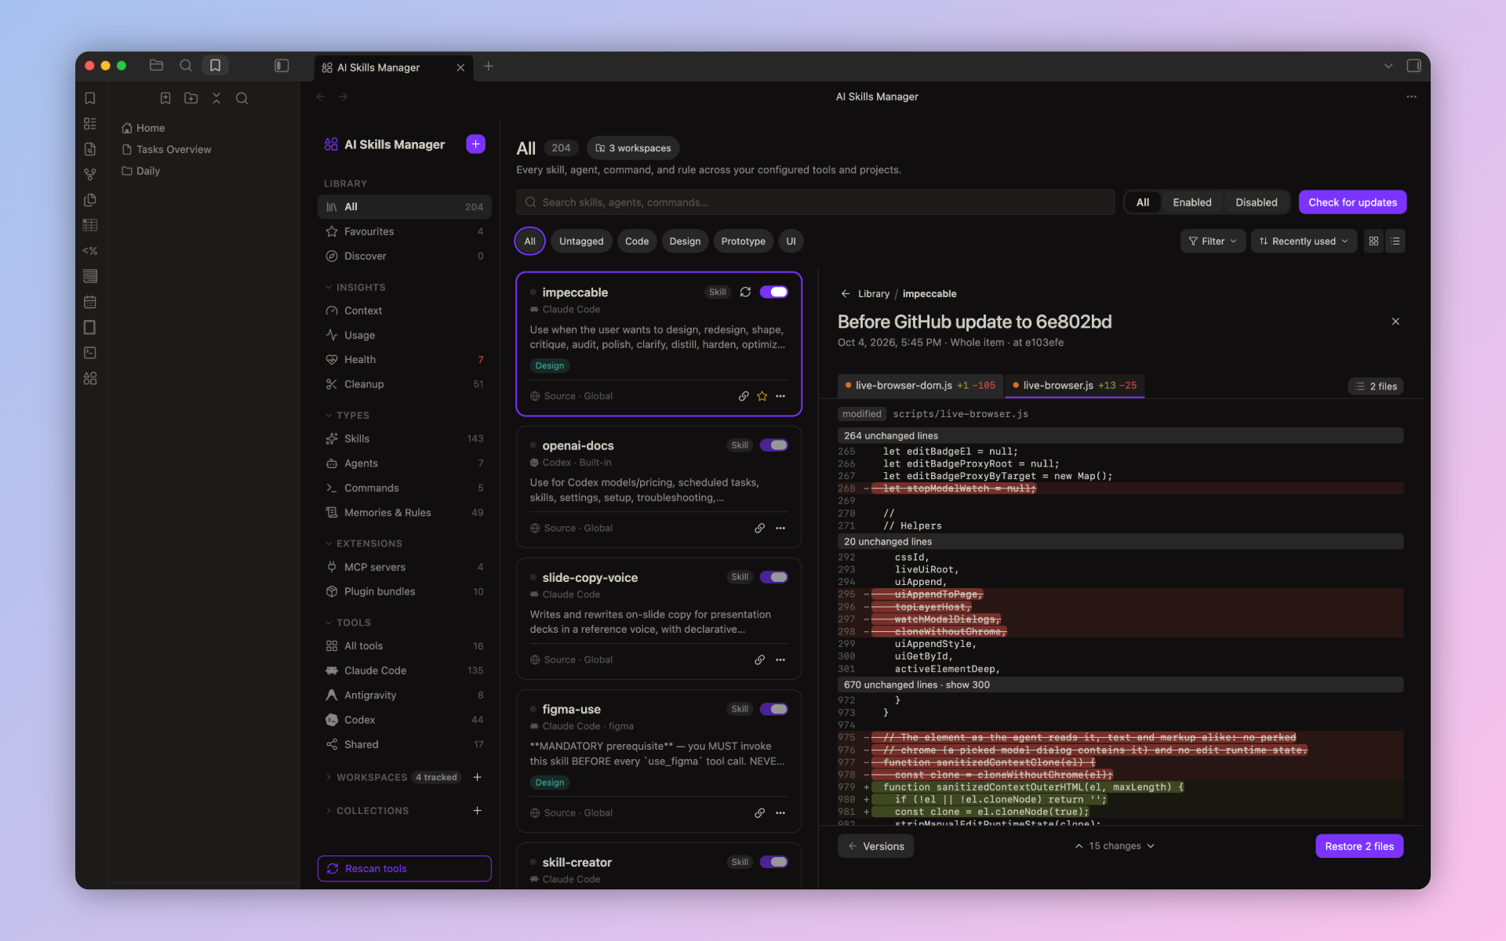Toggle the slide-copy-voice skill switch
This screenshot has width=1506, height=941.
774,577
